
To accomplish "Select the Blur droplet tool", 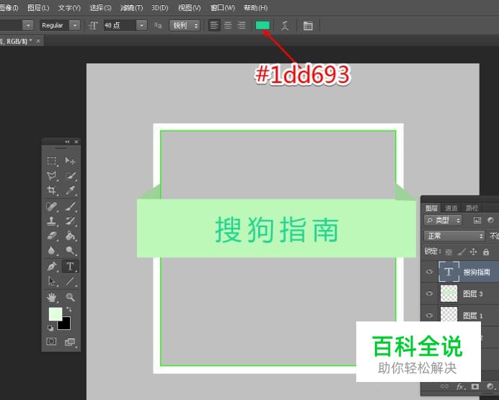I will tap(51, 250).
